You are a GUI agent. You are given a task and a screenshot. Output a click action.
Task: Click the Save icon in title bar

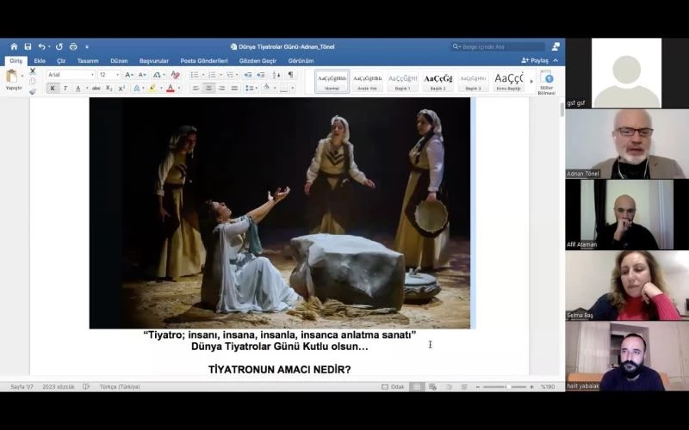28,46
